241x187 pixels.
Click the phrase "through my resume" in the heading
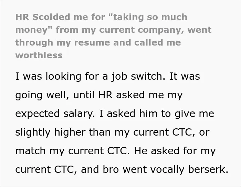(63, 43)
